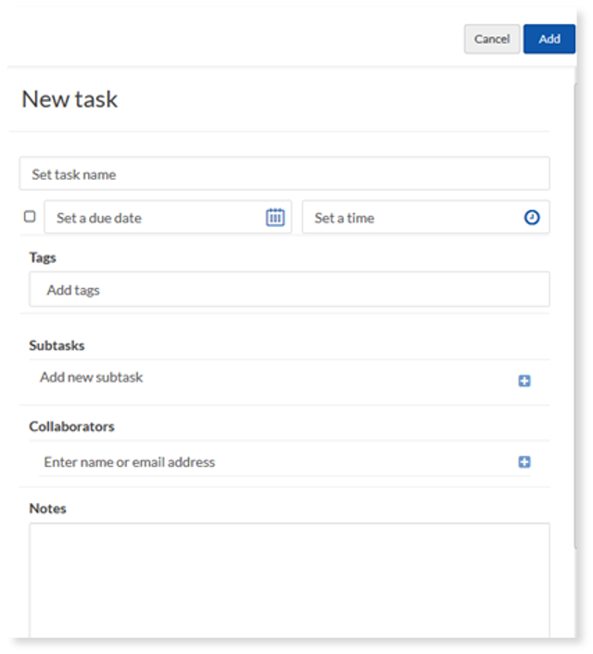Focus the Add tags input

click(289, 289)
